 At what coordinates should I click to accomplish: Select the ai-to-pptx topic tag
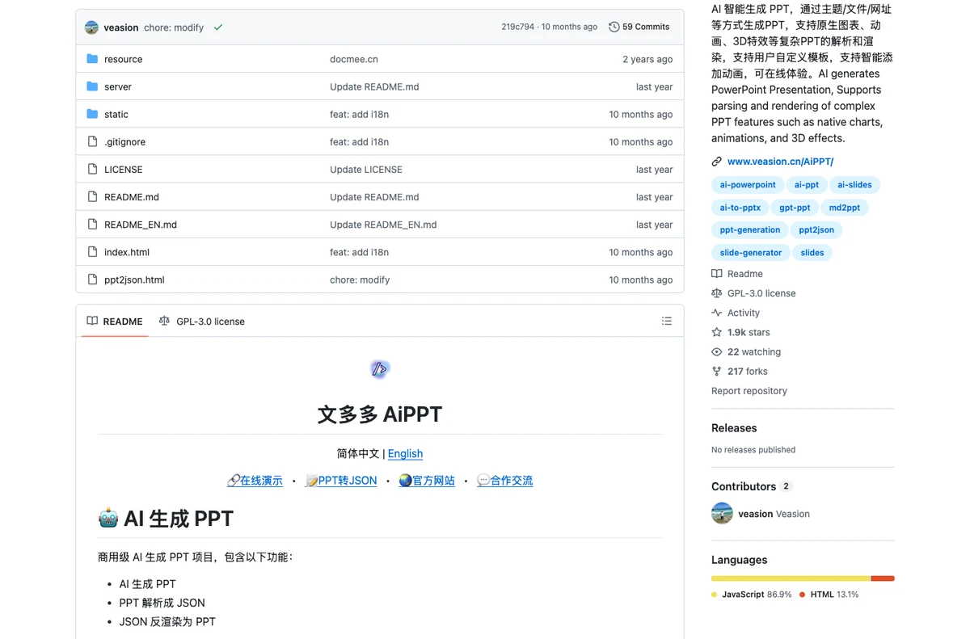(740, 208)
